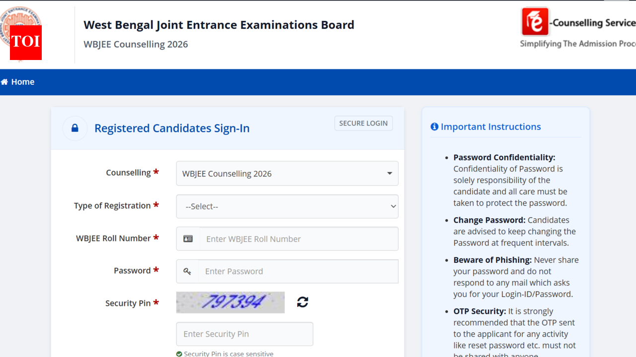This screenshot has width=636, height=357.
Task: Open the Counselling dropdown
Action: 287,174
